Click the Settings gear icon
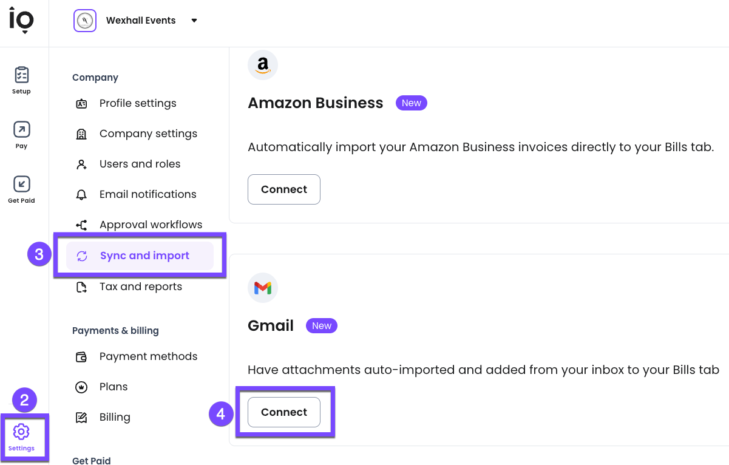The width and height of the screenshot is (729, 465). click(21, 432)
